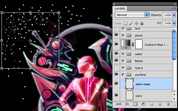Select the stars copy layer name
The width and height of the screenshot is (178, 111).
pyautogui.click(x=143, y=84)
